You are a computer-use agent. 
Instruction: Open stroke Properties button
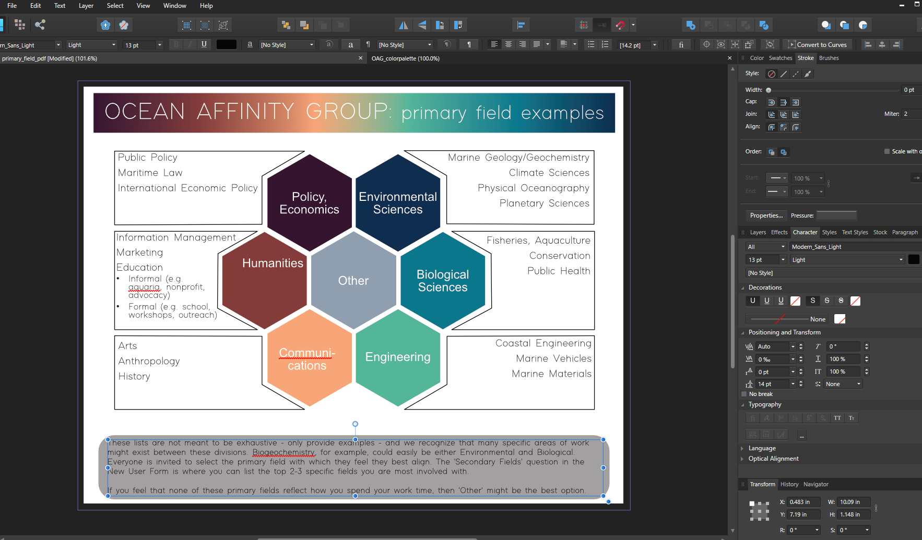click(766, 215)
